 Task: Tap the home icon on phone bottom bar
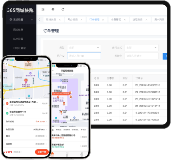tap(52, 154)
